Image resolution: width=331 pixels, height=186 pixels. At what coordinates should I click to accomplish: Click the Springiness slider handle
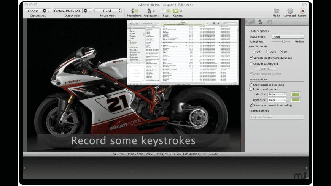click(283, 41)
